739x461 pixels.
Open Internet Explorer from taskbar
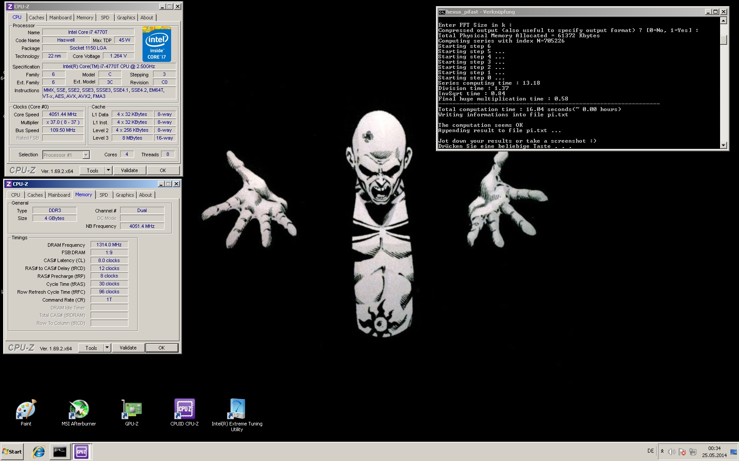point(39,451)
